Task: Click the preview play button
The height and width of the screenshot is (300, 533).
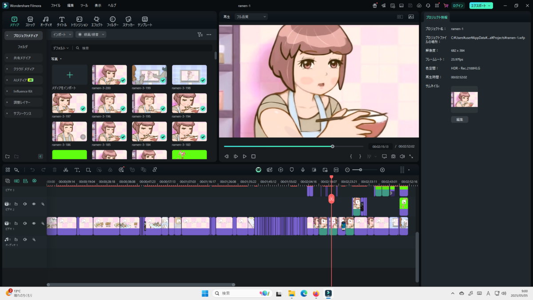Action: (x=245, y=156)
